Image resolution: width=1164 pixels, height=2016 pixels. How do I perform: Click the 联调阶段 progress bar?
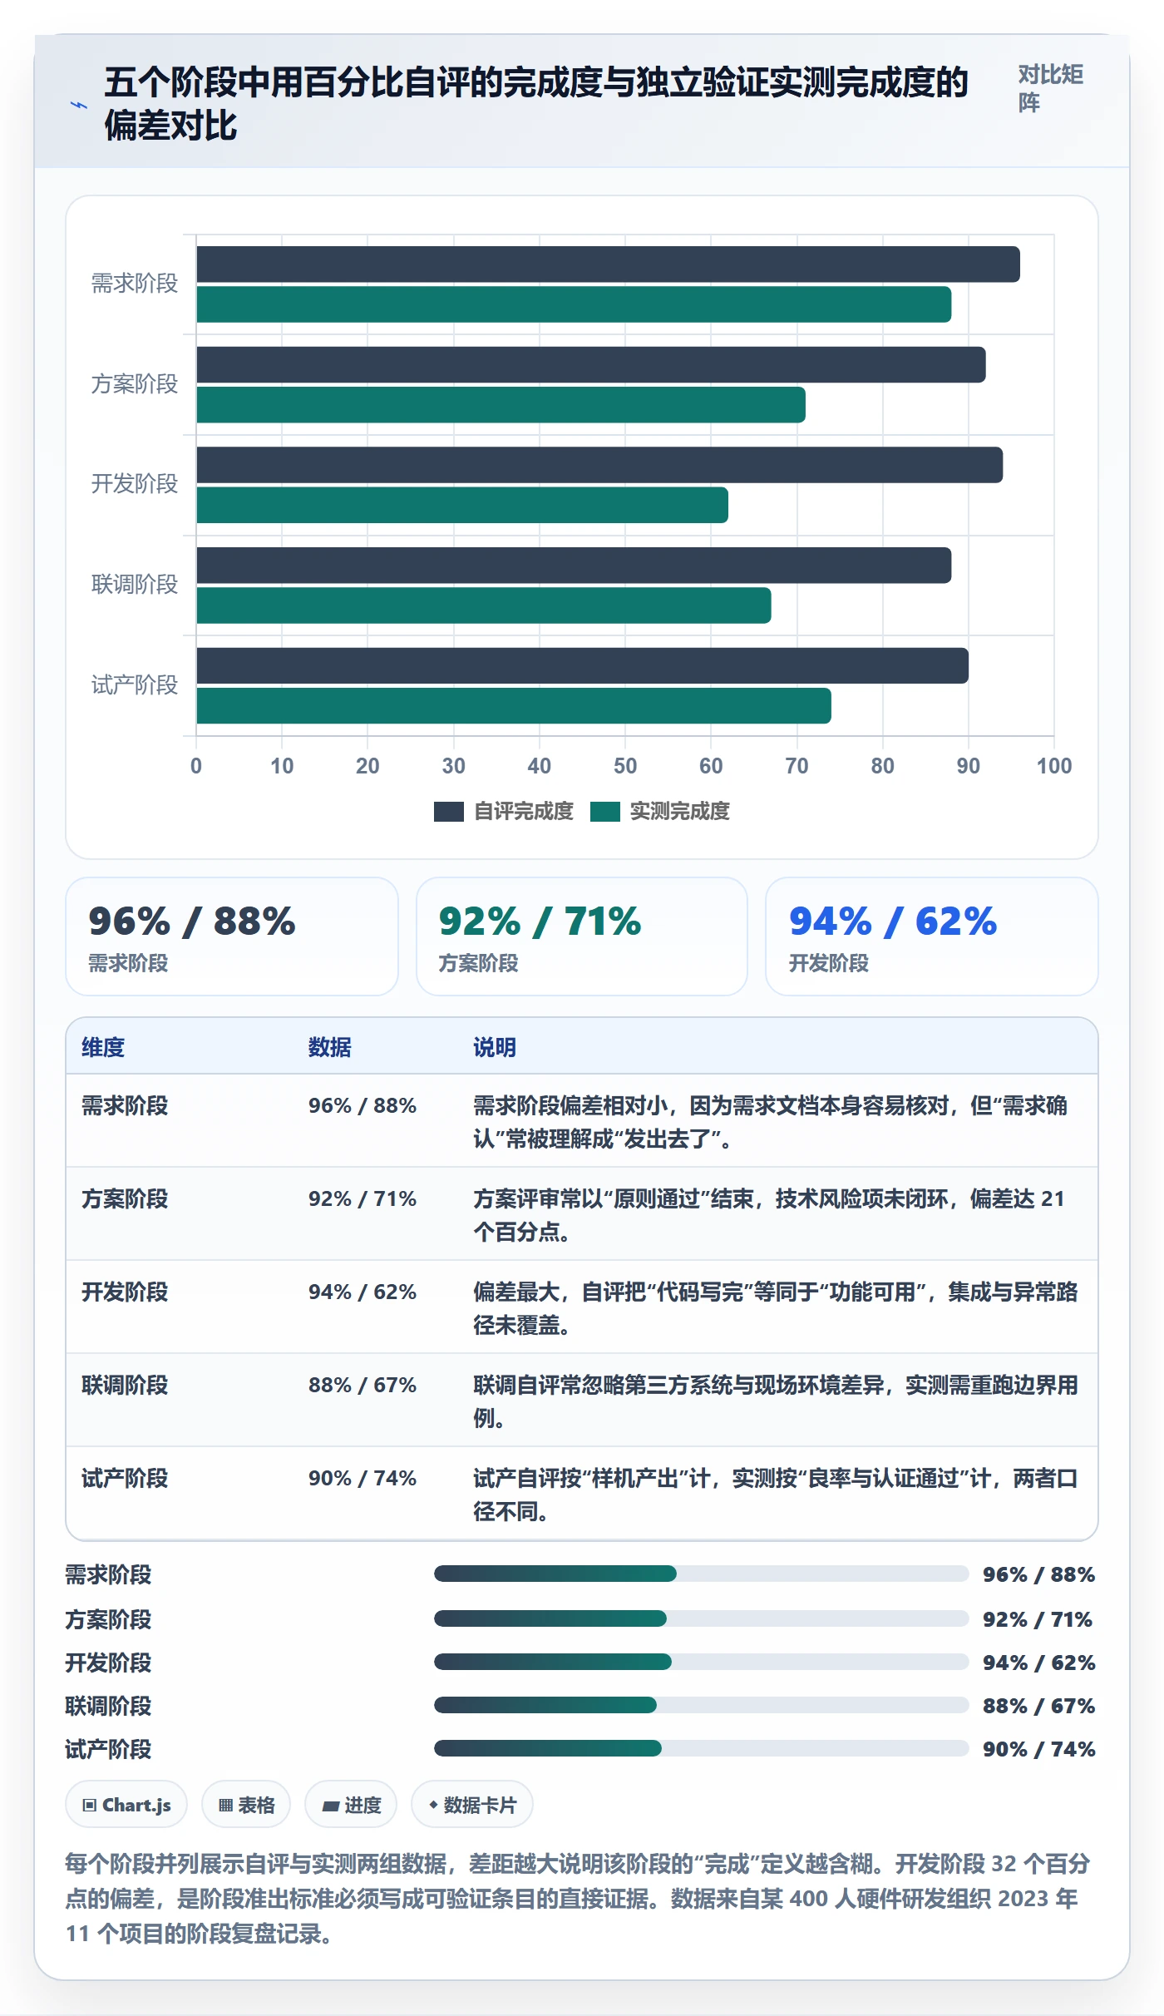701,1705
